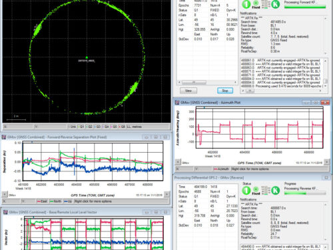Click the forward processing progress bar
The image size is (333, 250).
305,7
